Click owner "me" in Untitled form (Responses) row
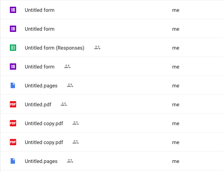The image size is (223, 172). tap(176, 48)
